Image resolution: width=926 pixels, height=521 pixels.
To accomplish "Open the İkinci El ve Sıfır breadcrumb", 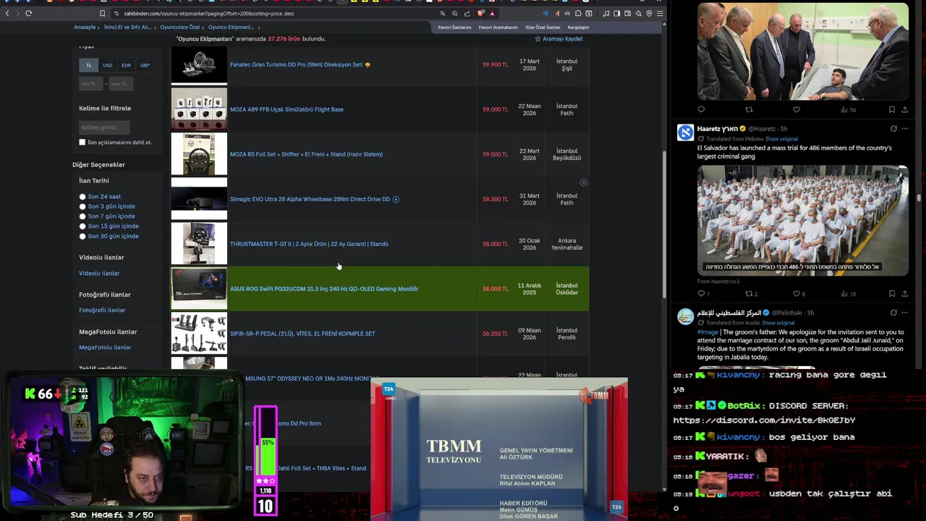I will pyautogui.click(x=127, y=27).
